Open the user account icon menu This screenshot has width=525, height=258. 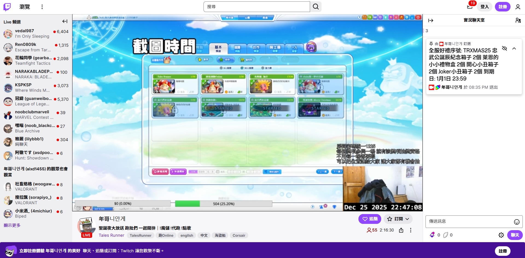tap(518, 7)
